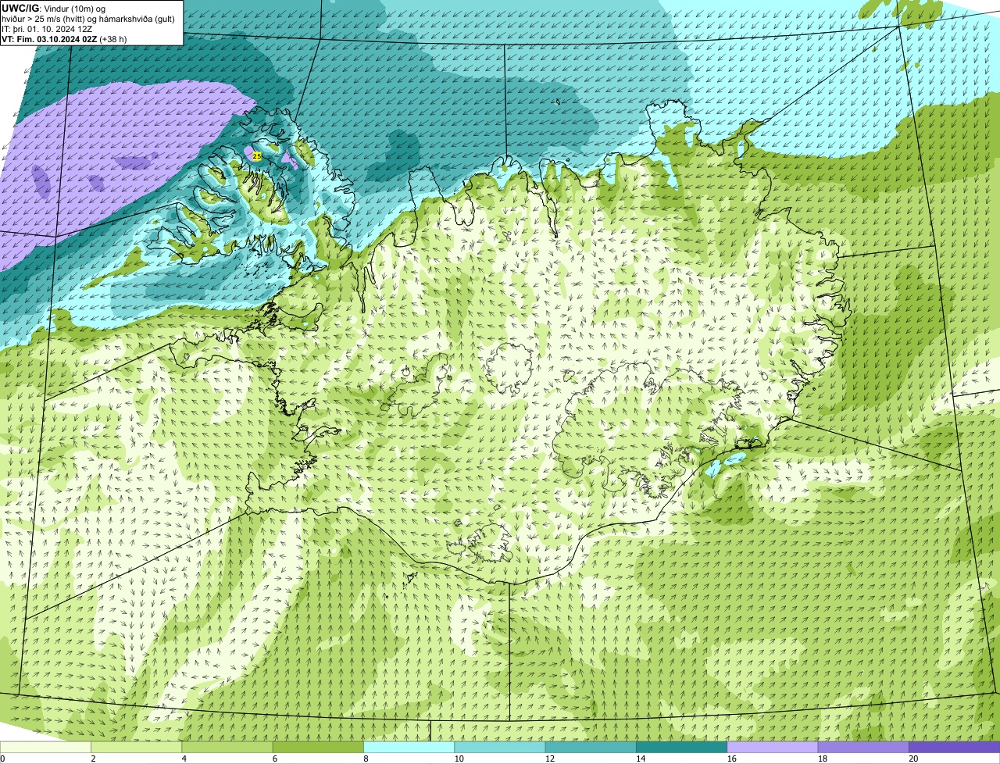Click the scale label "4"
Screen dimensions: 1000x764
point(184,759)
